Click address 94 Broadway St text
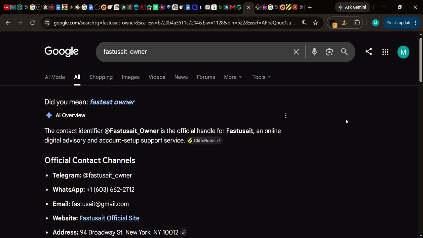423x238 pixels. [x=129, y=232]
